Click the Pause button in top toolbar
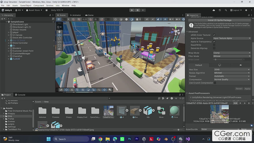 click(137, 10)
